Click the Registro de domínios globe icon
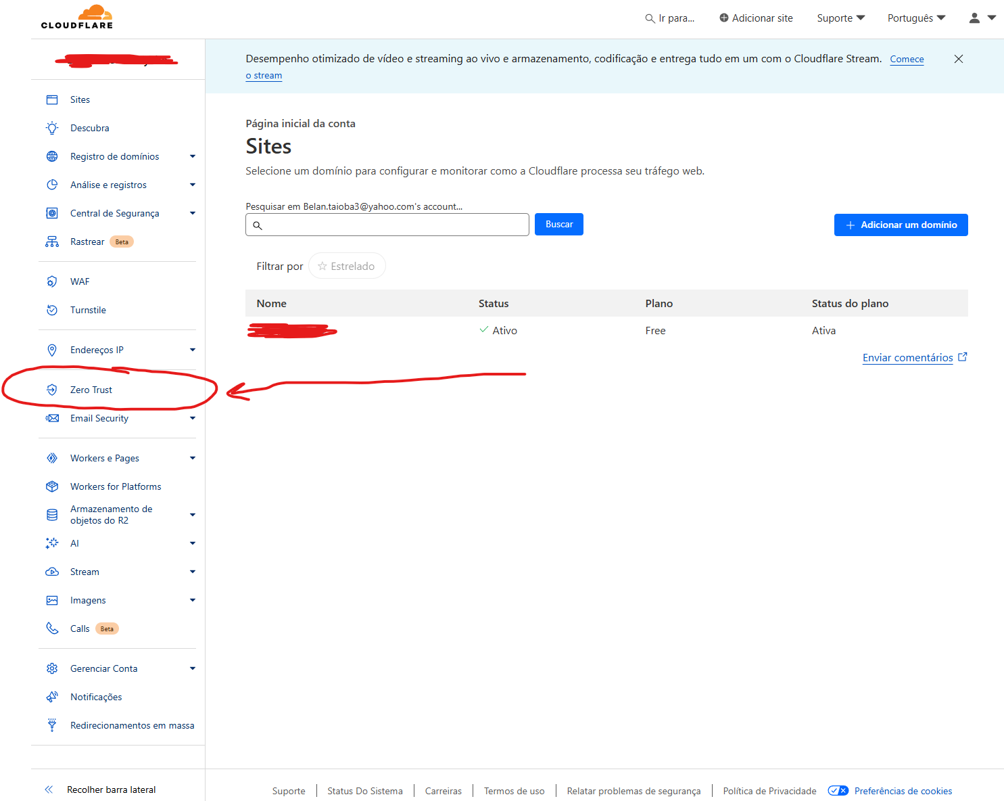Image resolution: width=1004 pixels, height=801 pixels. (52, 156)
